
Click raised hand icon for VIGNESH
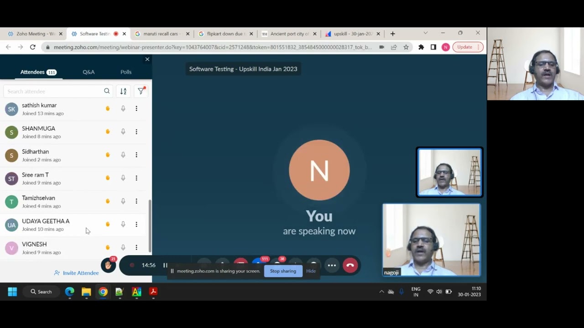(108, 247)
